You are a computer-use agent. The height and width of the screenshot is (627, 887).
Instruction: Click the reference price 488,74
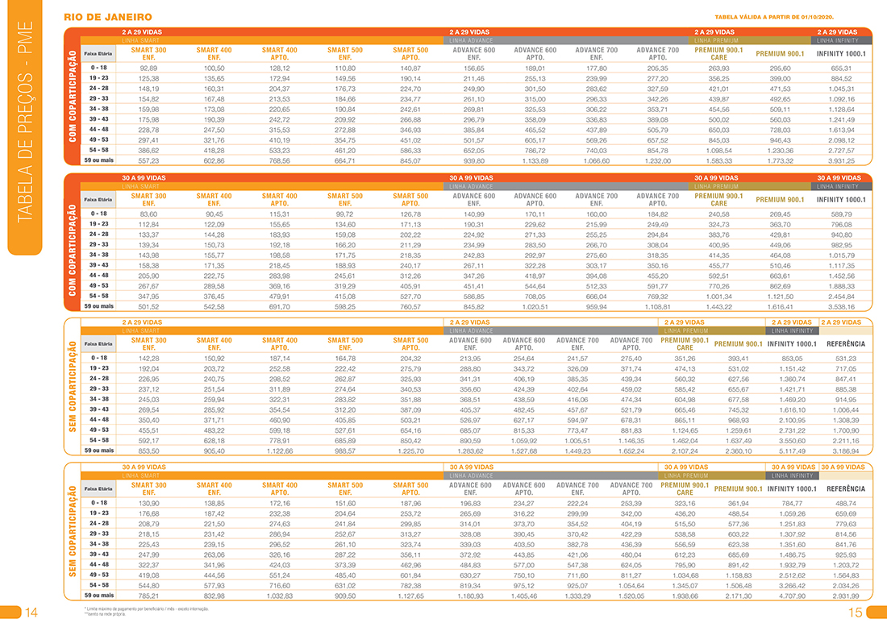coord(846,503)
